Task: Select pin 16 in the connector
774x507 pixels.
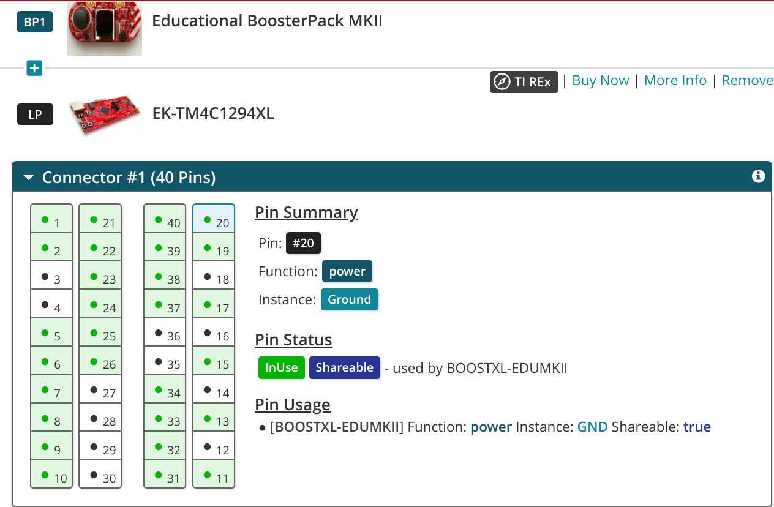Action: click(x=214, y=332)
